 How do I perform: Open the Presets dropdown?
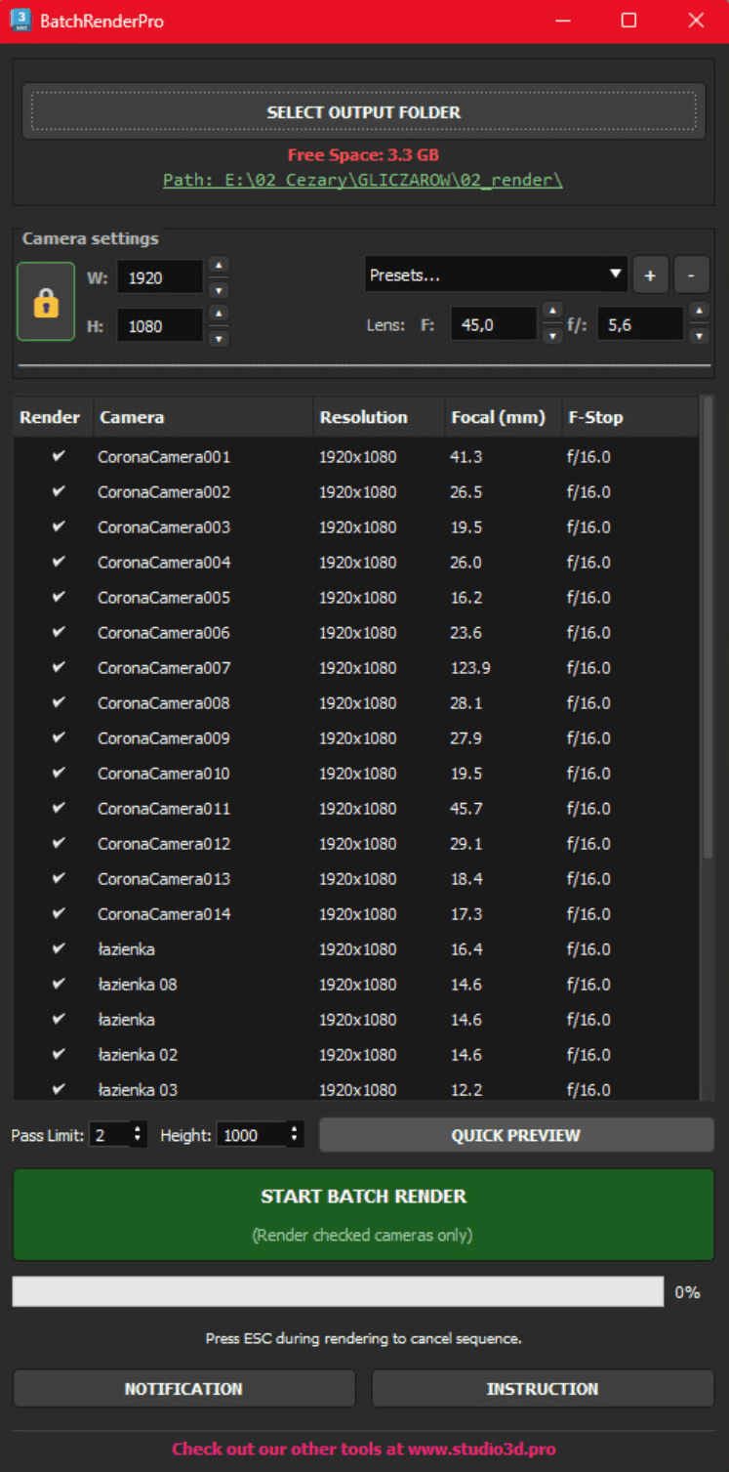[496, 275]
